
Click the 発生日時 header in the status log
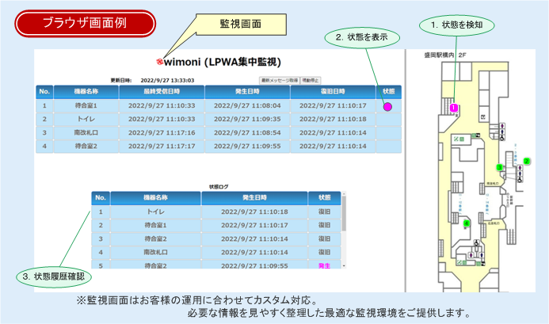(254, 197)
